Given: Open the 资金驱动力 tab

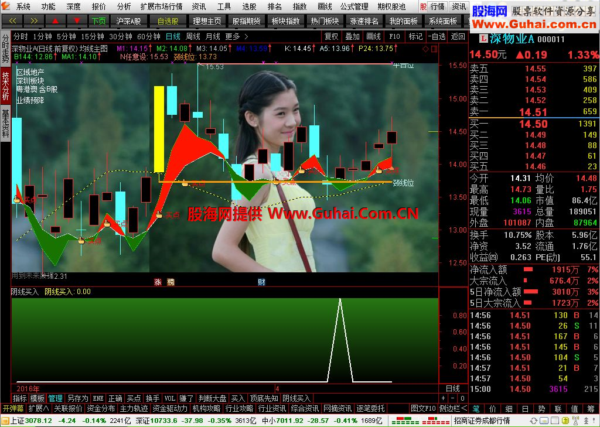Looking at the screenshot, I should coord(170,409).
